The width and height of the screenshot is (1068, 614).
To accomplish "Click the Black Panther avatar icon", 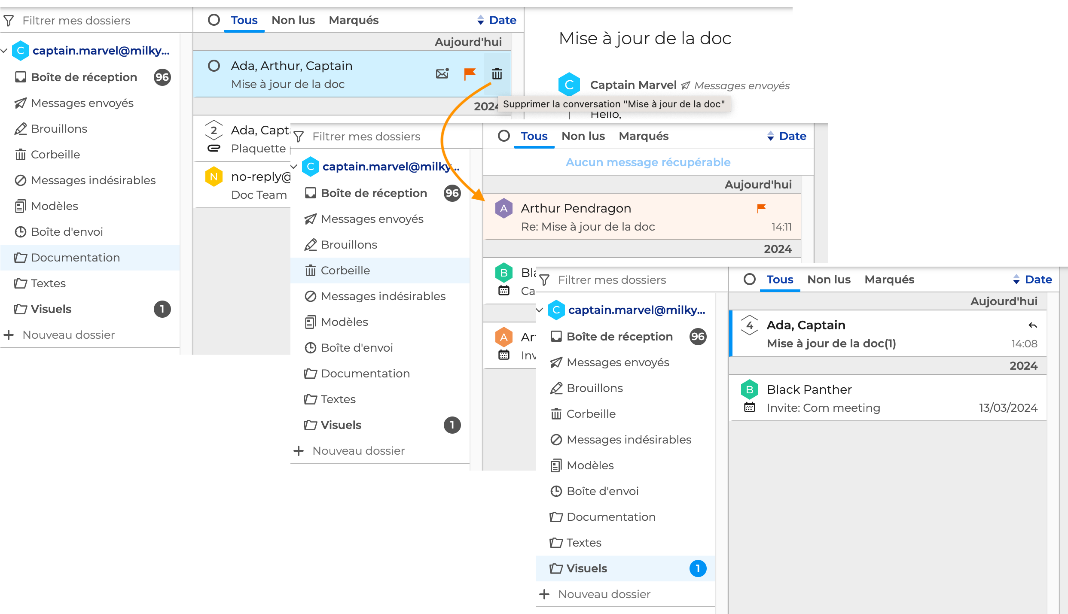I will pyautogui.click(x=749, y=389).
